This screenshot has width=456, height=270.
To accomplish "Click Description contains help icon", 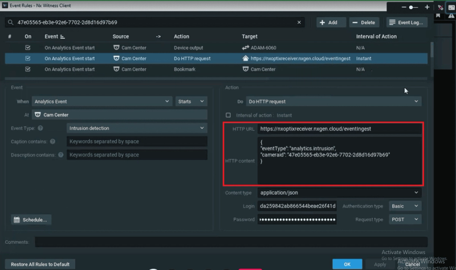I will [x=61, y=155].
